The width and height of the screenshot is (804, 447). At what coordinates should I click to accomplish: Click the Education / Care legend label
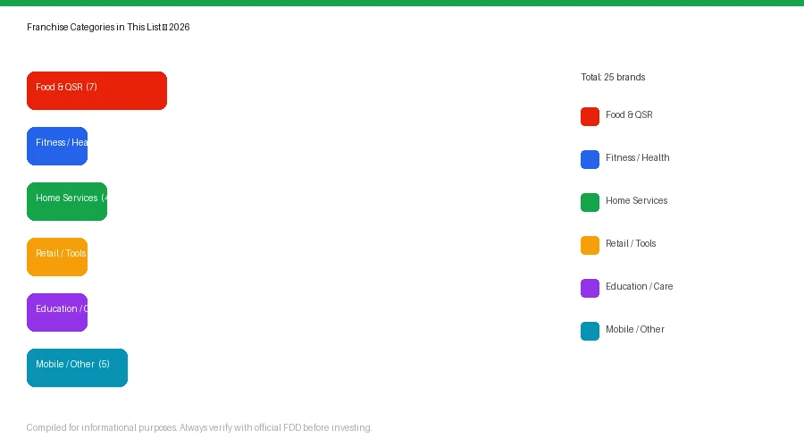[x=639, y=287]
